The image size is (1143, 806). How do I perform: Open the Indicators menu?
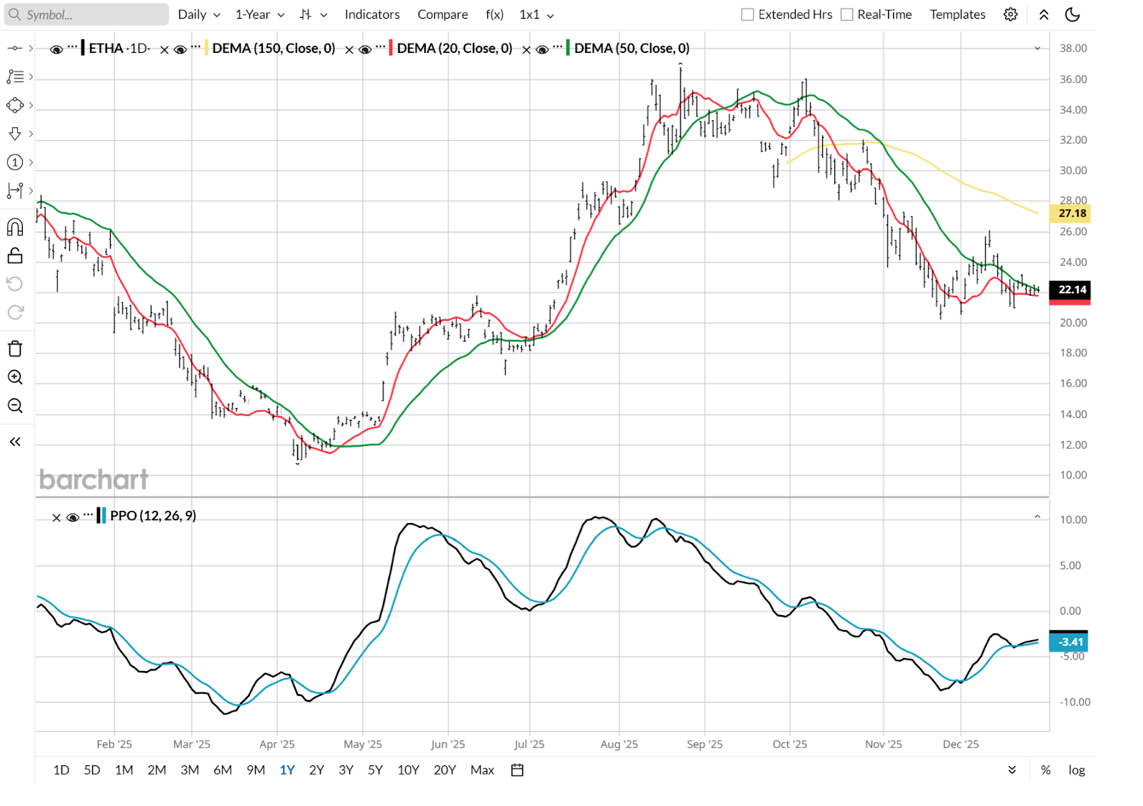click(372, 14)
